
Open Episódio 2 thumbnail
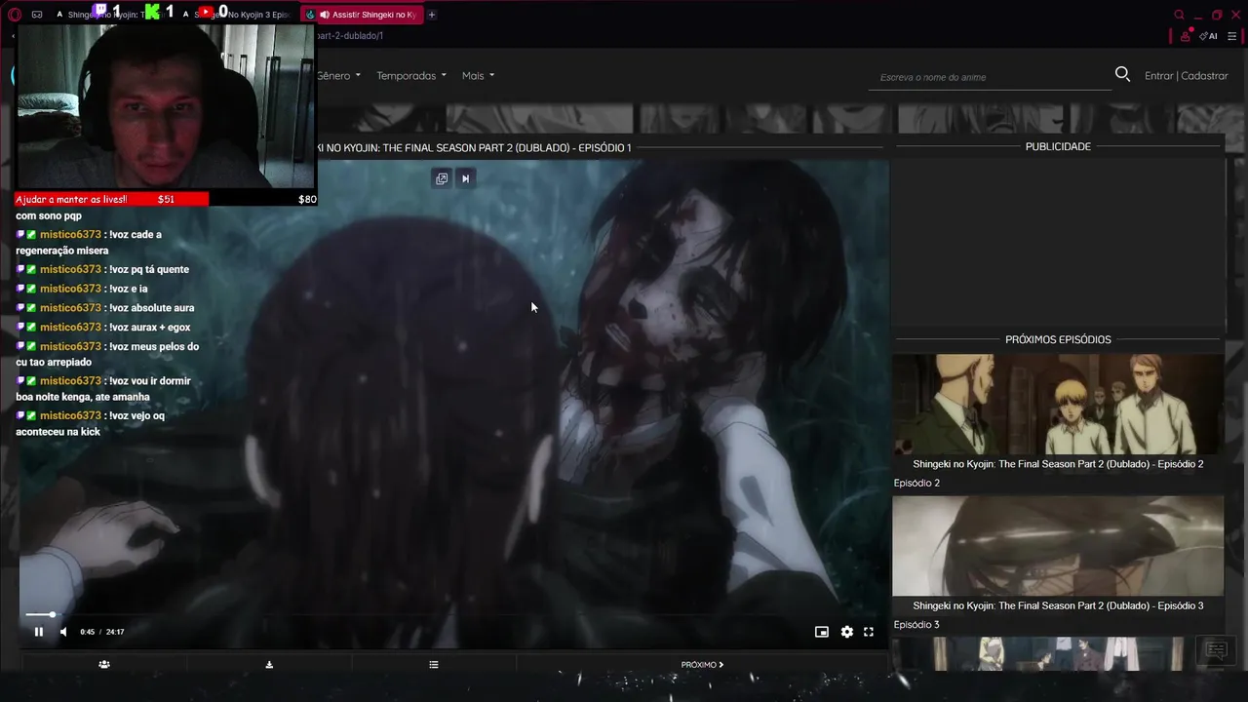click(x=1058, y=405)
